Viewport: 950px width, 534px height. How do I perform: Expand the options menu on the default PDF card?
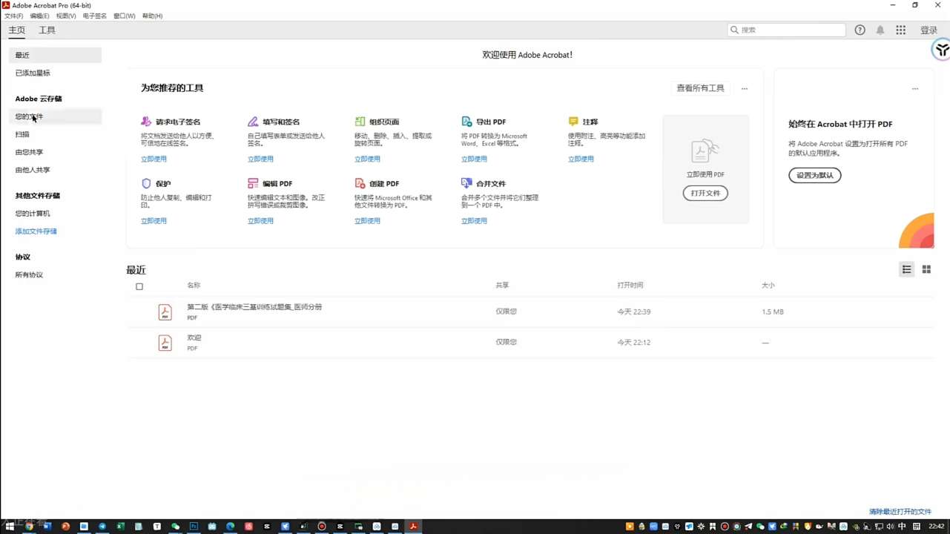point(914,89)
